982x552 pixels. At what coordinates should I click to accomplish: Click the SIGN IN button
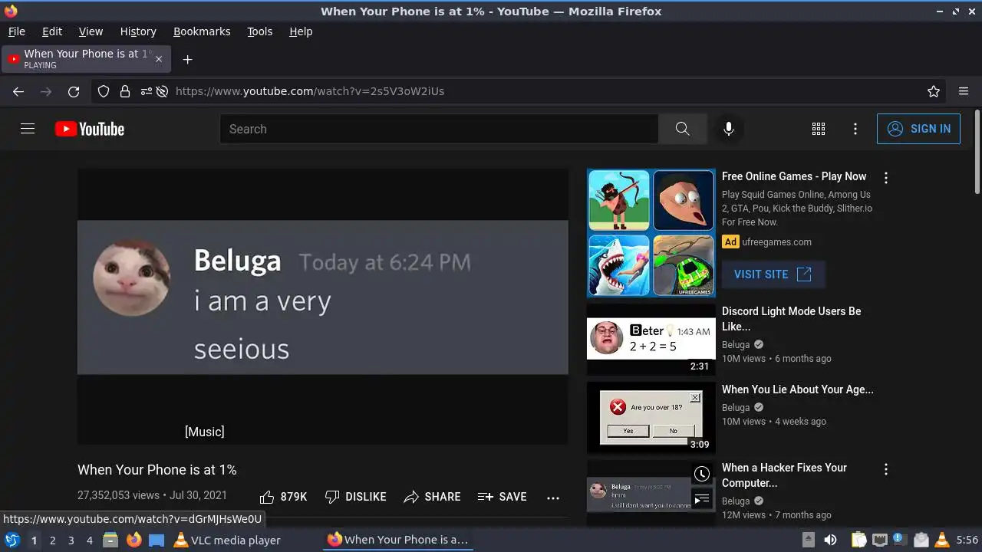tap(918, 129)
